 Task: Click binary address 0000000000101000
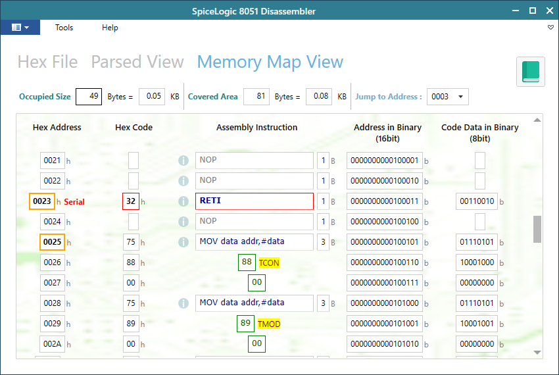(385, 303)
